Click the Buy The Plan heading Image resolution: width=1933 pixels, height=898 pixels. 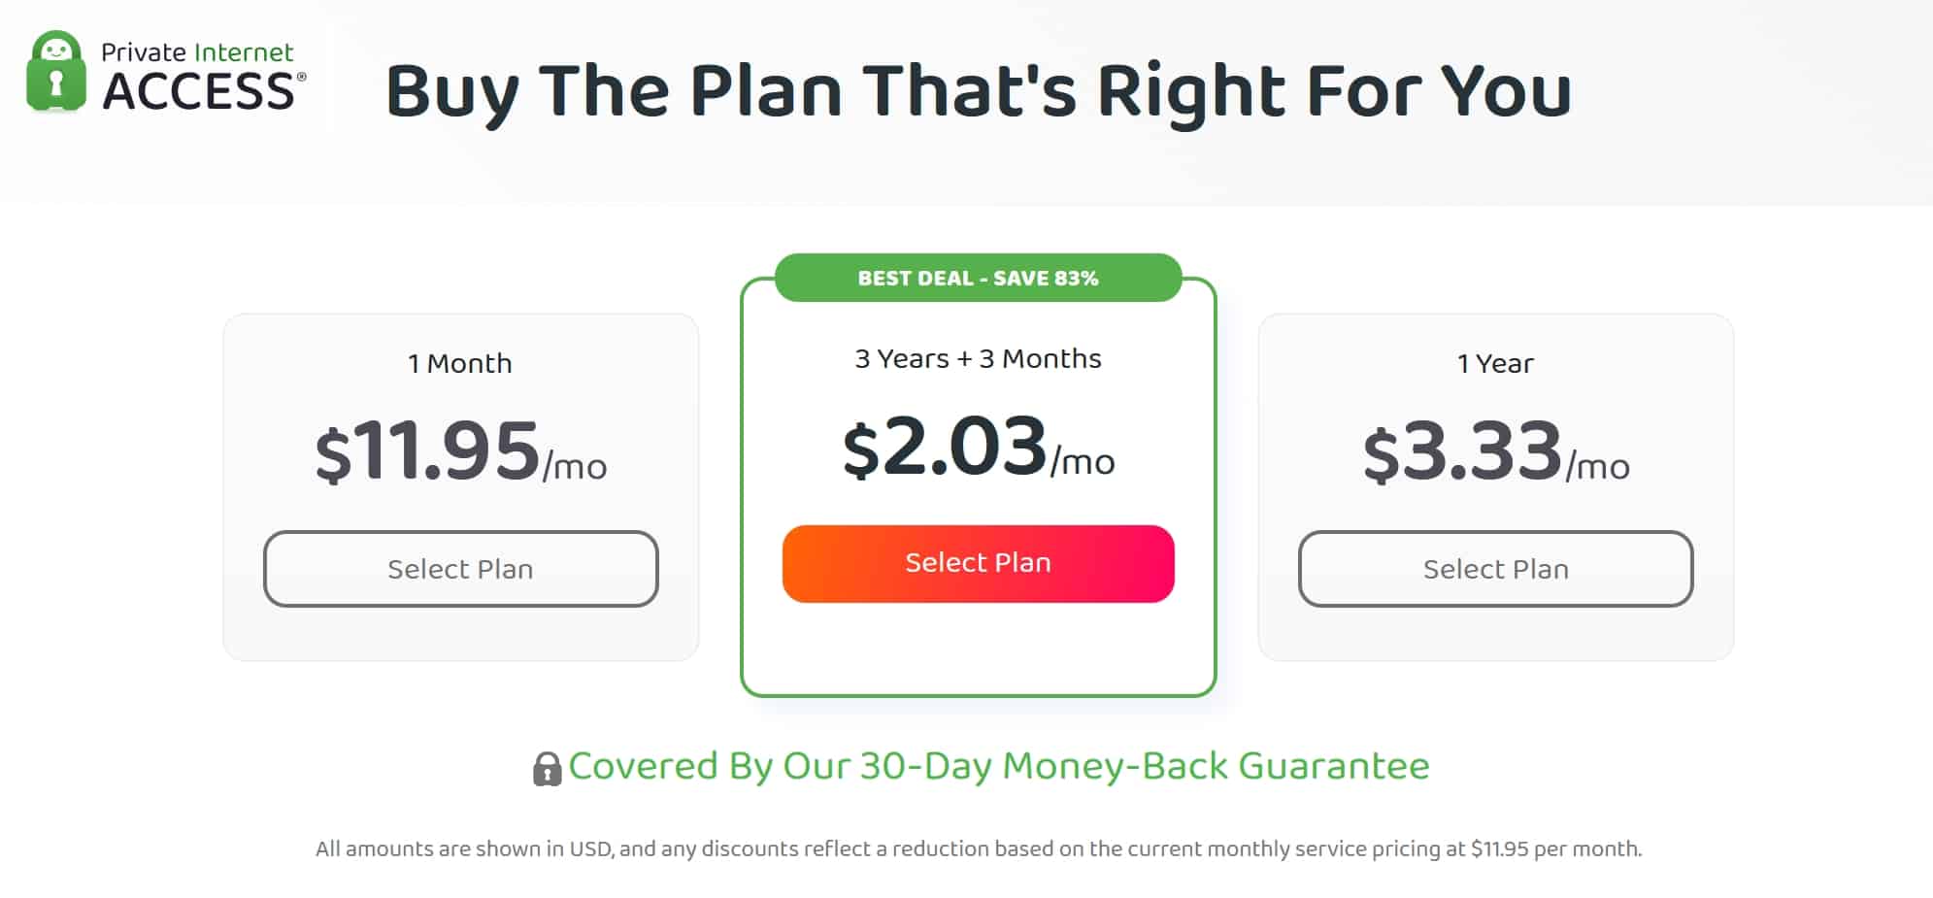tap(979, 91)
